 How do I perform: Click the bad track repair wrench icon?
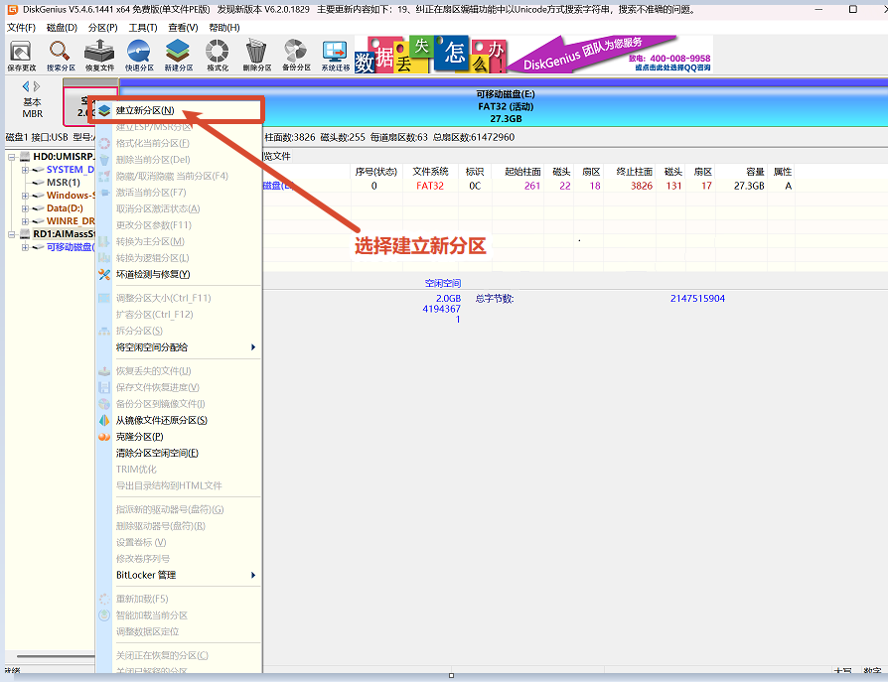pyautogui.click(x=104, y=275)
